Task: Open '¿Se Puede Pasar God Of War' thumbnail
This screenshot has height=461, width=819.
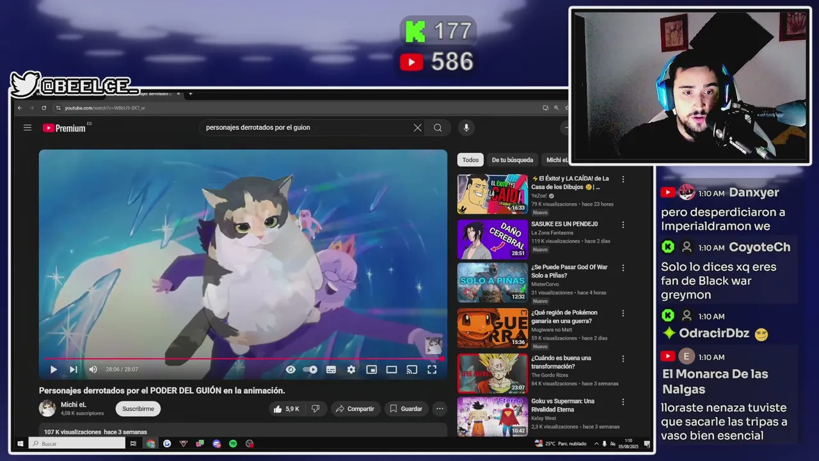Action: pos(493,283)
